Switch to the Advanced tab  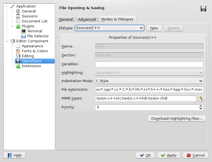[87, 19]
